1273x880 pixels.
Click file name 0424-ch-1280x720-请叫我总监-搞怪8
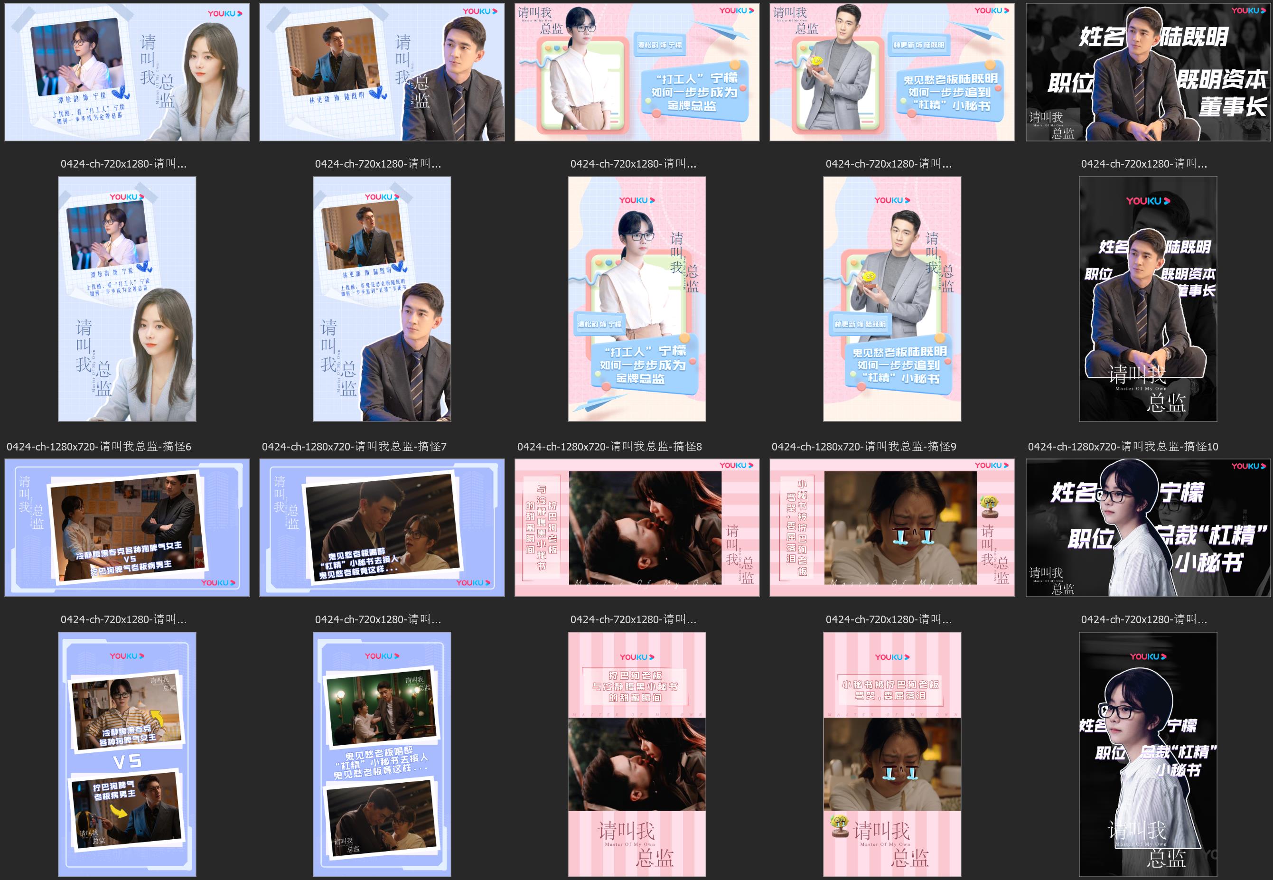click(x=609, y=447)
